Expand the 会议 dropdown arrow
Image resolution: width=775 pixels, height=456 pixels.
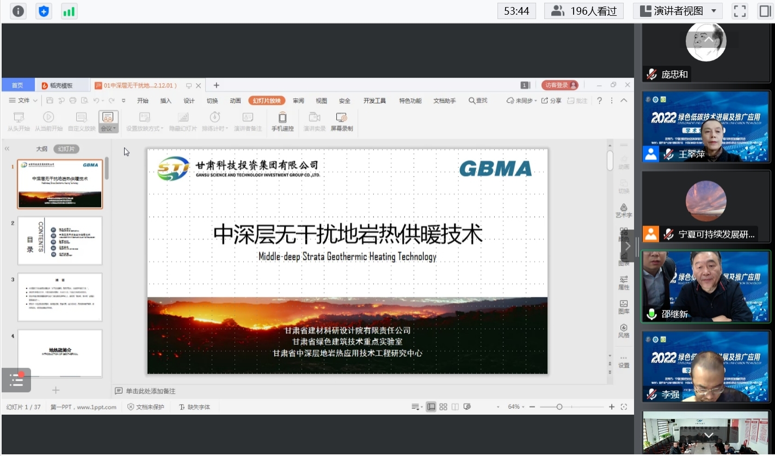point(114,128)
